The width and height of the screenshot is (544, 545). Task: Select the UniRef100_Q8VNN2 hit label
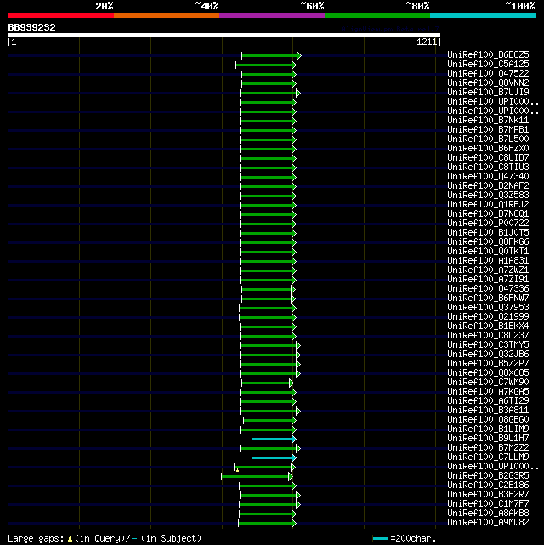coord(488,83)
